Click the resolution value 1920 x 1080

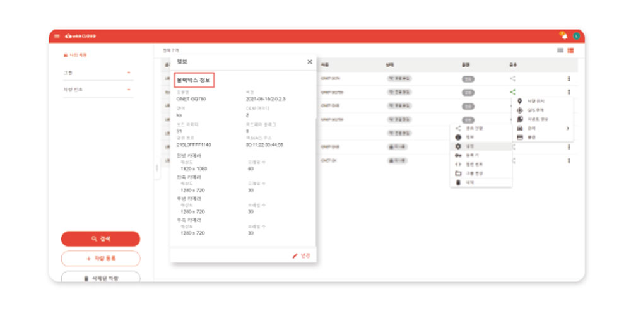click(x=194, y=168)
